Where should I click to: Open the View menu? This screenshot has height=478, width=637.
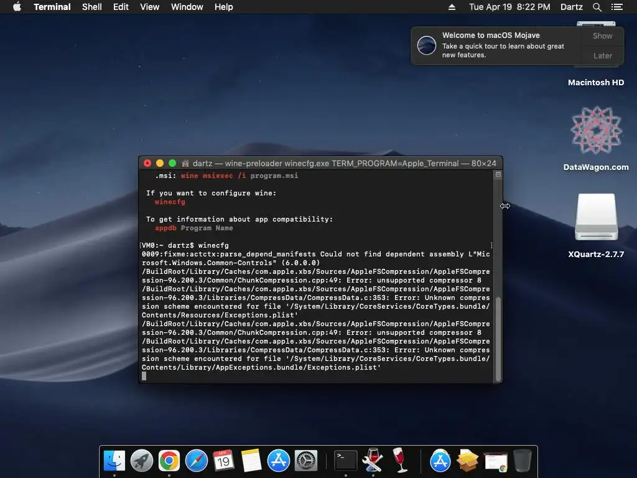click(x=149, y=7)
